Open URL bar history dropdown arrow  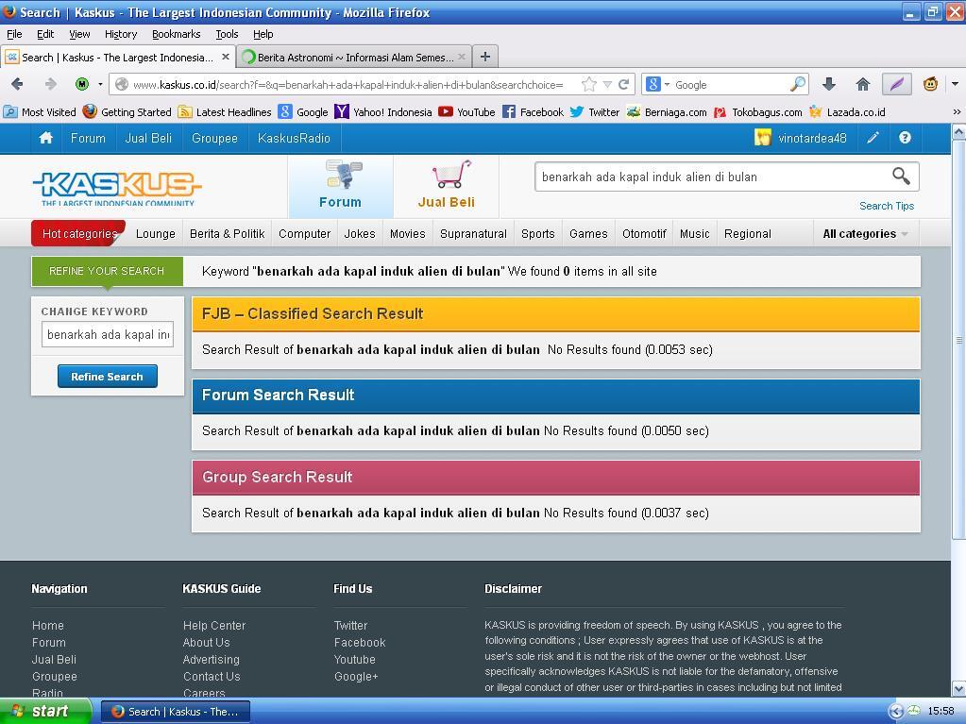(x=607, y=84)
